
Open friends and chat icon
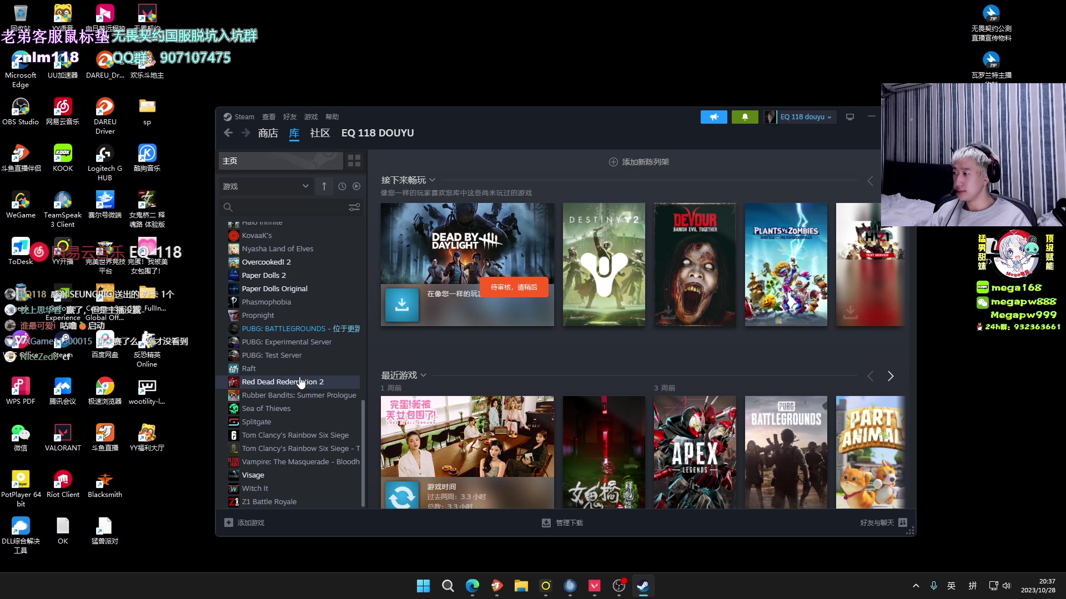[903, 522]
